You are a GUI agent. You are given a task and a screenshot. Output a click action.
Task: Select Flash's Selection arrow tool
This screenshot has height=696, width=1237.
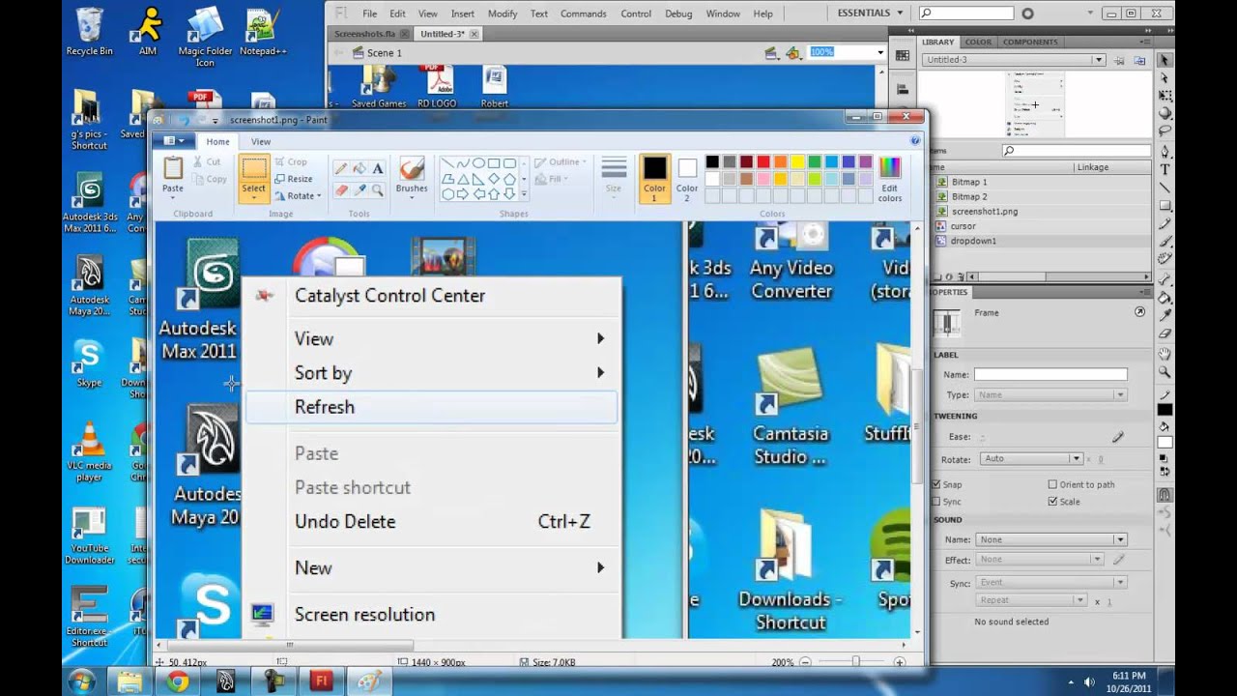click(1165, 60)
